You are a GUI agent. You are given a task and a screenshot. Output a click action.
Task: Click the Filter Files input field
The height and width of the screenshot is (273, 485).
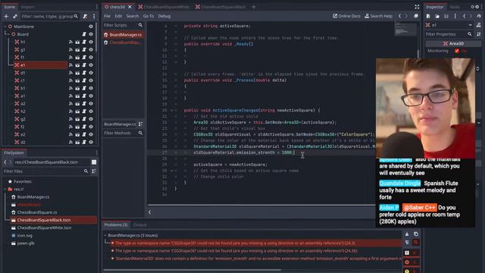pos(45,171)
